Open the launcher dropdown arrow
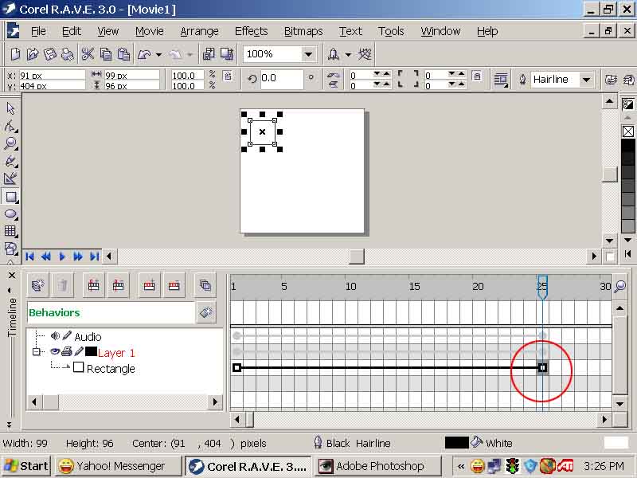The height and width of the screenshot is (478, 637). [348, 54]
